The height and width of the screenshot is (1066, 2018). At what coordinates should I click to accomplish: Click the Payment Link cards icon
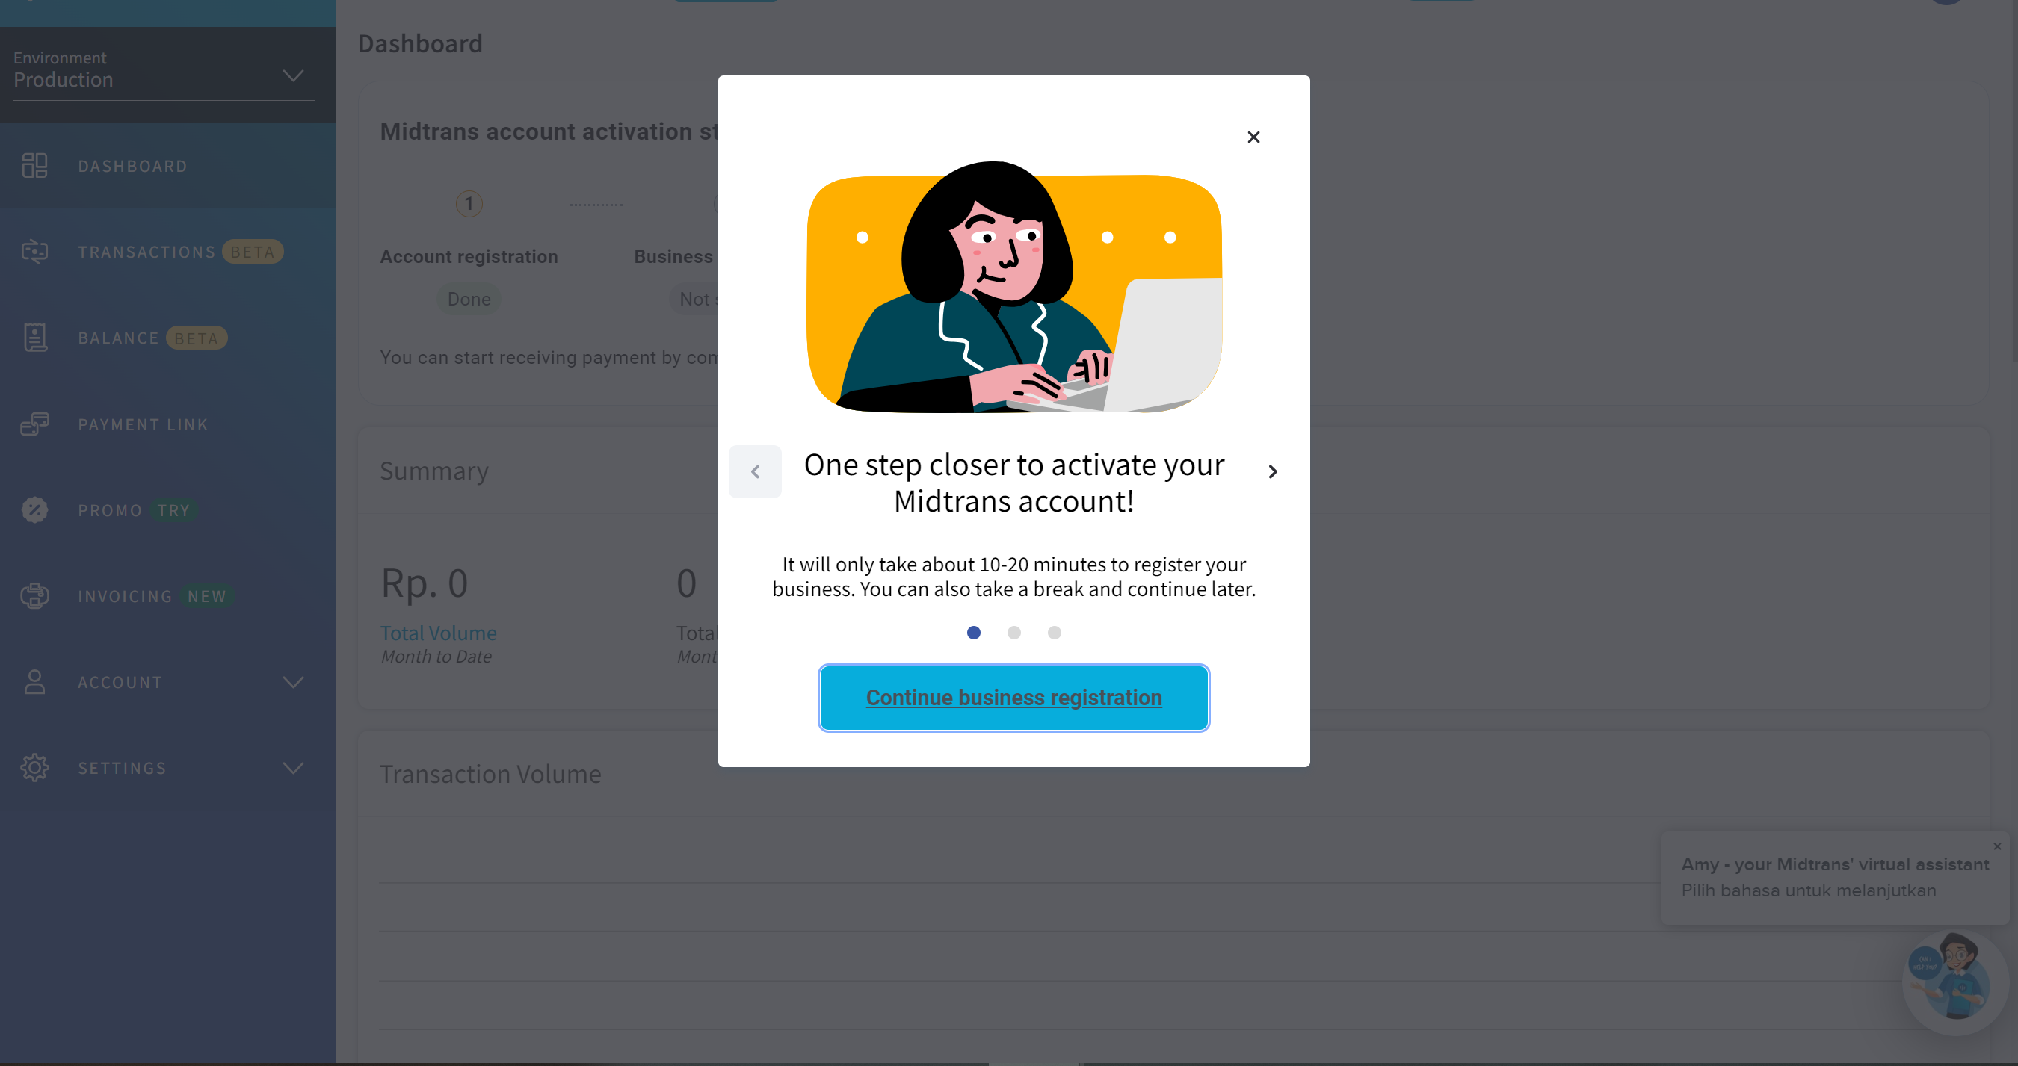(34, 424)
